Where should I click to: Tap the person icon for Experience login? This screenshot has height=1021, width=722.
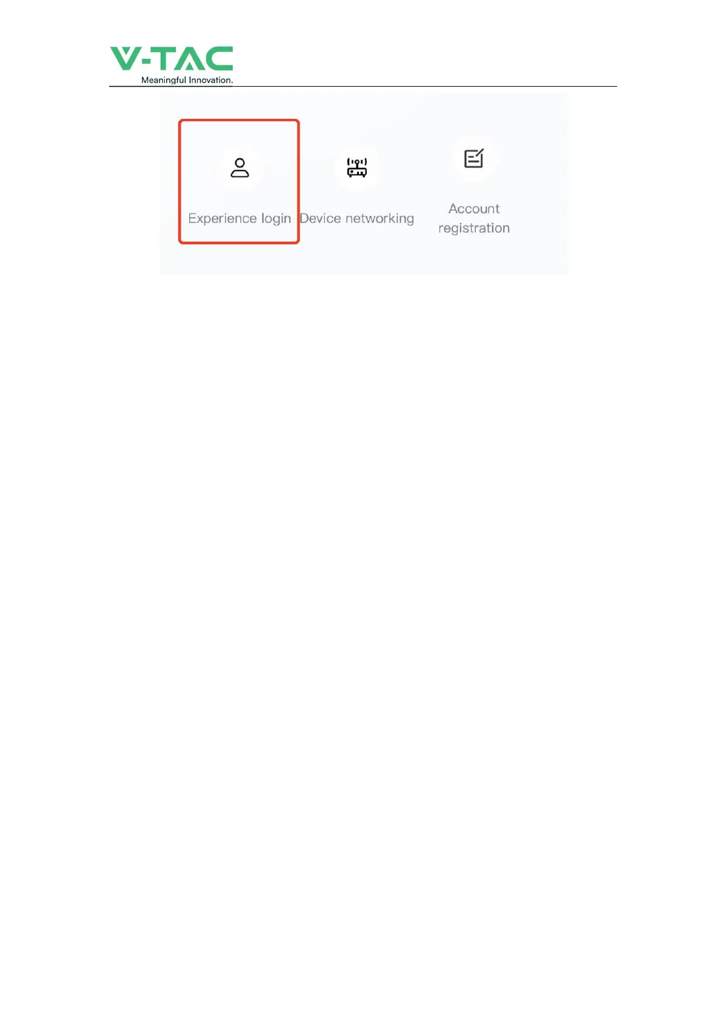pyautogui.click(x=239, y=168)
